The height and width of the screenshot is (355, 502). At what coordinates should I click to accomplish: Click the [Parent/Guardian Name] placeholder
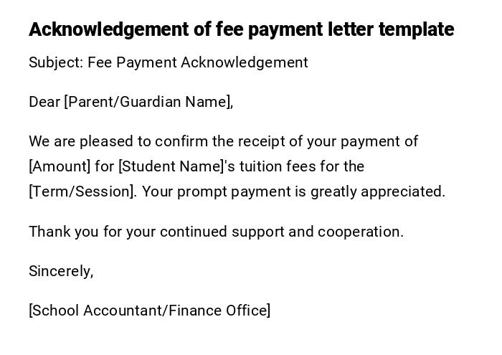(148, 102)
